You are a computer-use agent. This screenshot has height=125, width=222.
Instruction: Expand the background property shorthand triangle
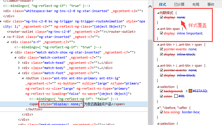click(187, 91)
